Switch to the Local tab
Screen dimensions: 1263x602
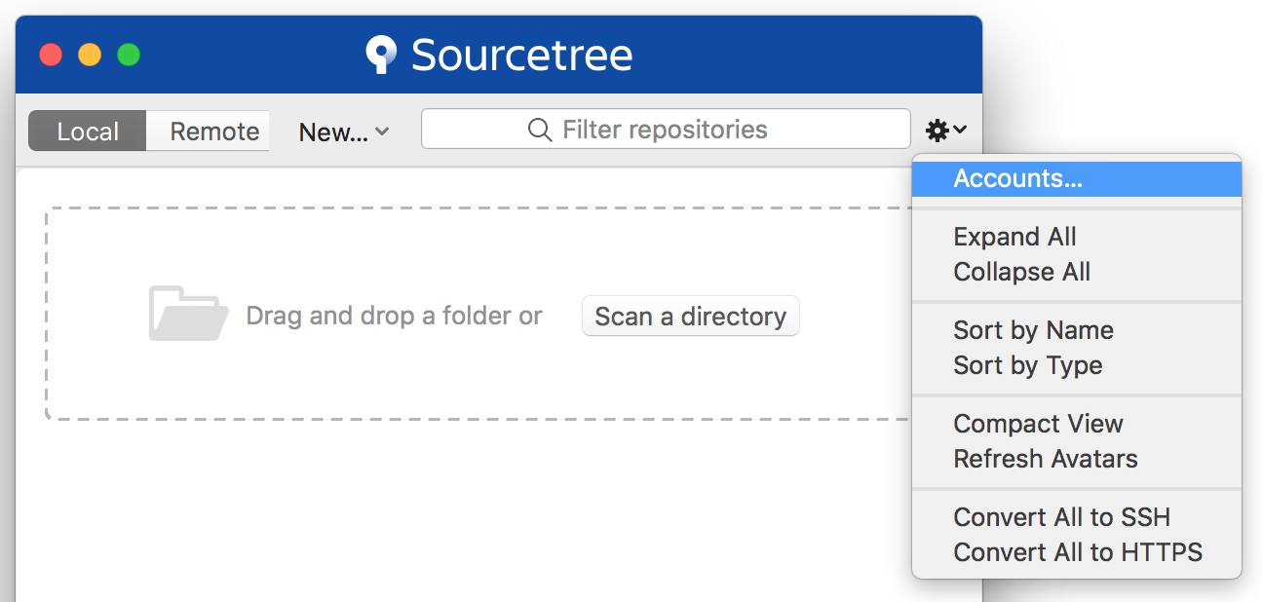[88, 132]
